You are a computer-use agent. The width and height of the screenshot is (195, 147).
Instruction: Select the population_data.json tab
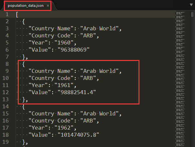coord(26,6)
